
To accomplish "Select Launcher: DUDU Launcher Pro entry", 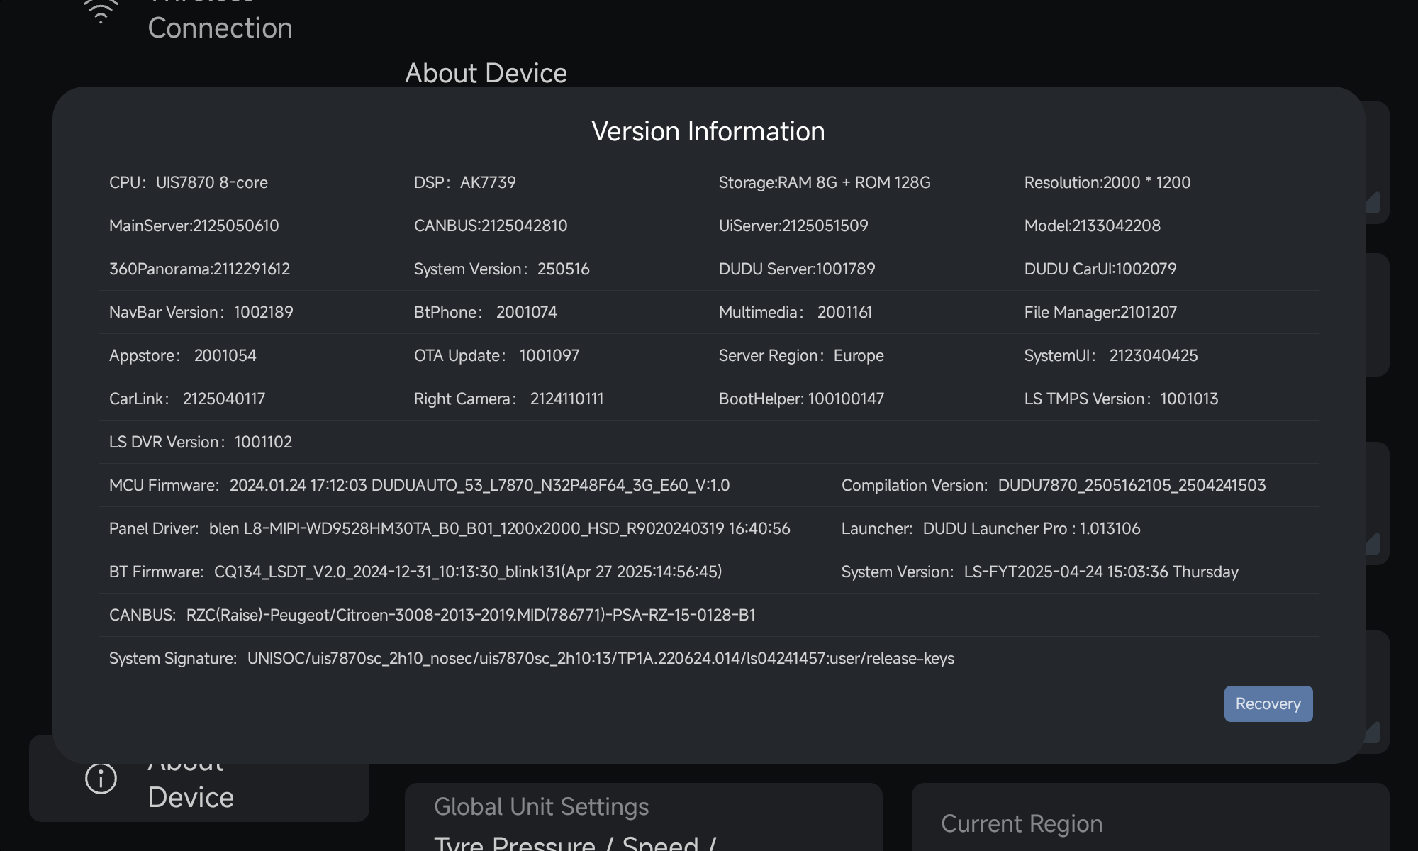I will coord(991,528).
